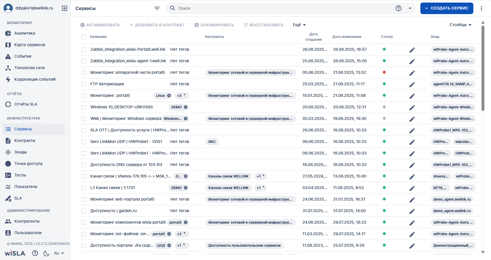Click grey status dot for Windows 10_DESKTOP-URKVS6S
The height and width of the screenshot is (260, 491).
[384, 107]
